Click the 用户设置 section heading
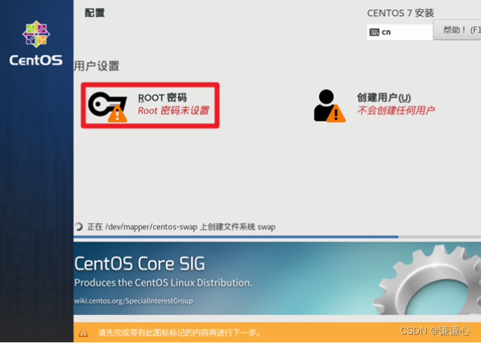Image resolution: width=481 pixels, height=343 pixels. tap(97, 66)
